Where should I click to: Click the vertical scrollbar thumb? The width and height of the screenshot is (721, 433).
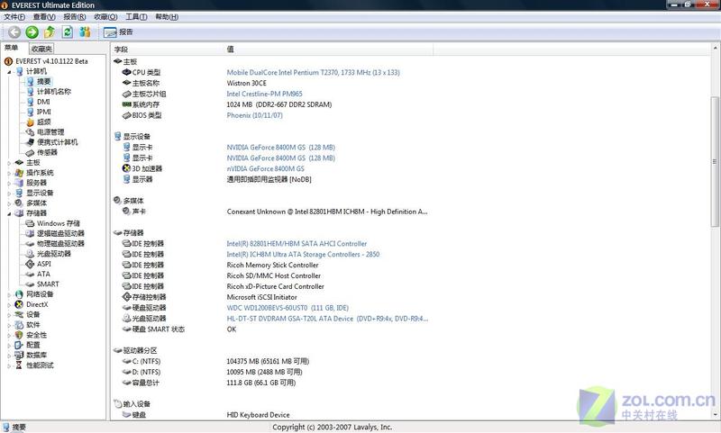click(x=715, y=161)
